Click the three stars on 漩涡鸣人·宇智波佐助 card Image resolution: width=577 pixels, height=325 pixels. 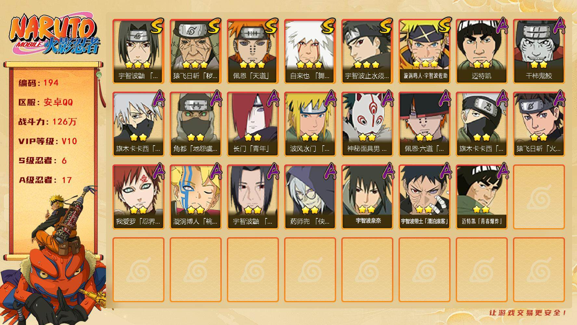point(425,63)
